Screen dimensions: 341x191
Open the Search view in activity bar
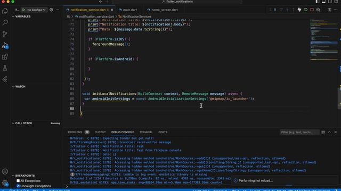[x=5, y=22]
